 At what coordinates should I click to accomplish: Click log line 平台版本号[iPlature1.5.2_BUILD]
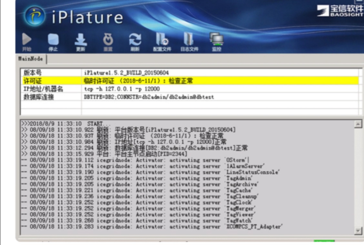click(x=129, y=130)
